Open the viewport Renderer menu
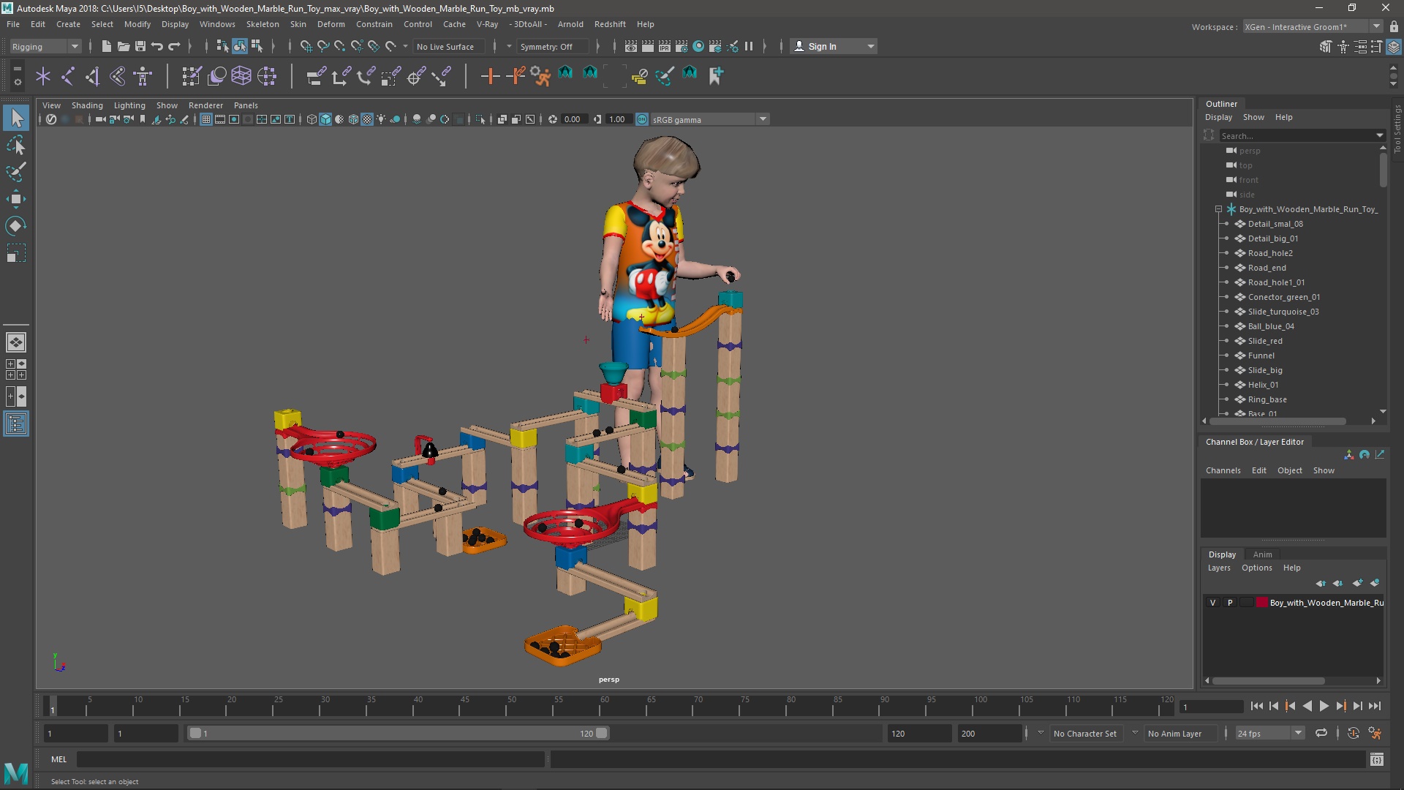The height and width of the screenshot is (790, 1404). coord(205,105)
